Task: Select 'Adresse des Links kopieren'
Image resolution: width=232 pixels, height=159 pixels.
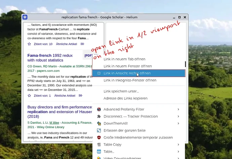Action: pyautogui.click(x=139, y=98)
